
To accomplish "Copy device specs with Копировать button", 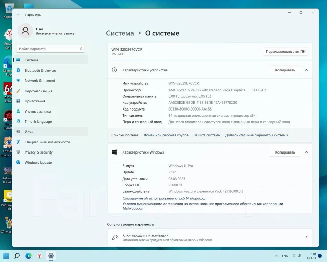I will click(285, 70).
